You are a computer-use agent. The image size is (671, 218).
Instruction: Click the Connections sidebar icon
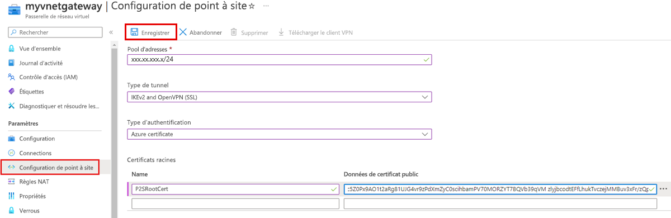(x=11, y=153)
